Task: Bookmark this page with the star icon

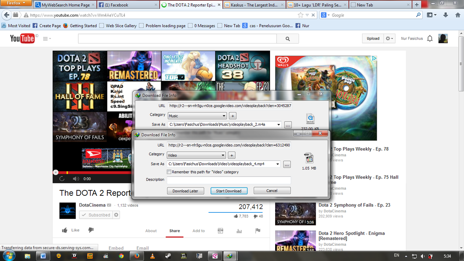Action: point(301,15)
